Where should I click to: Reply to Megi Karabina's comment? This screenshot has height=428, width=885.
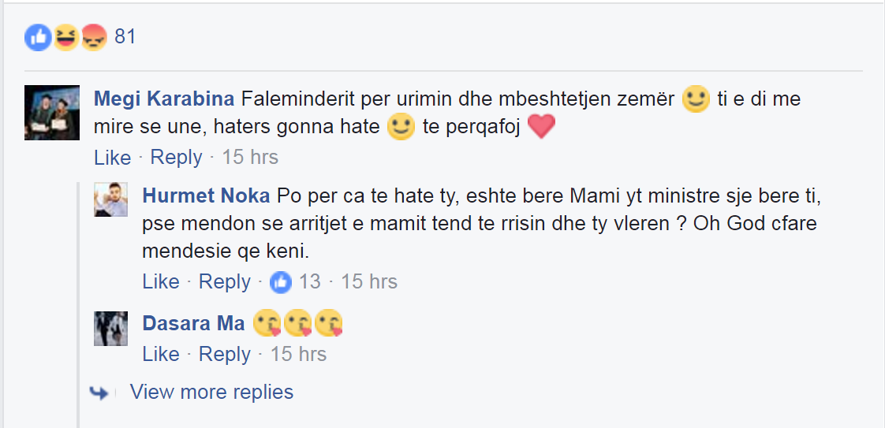click(x=176, y=157)
